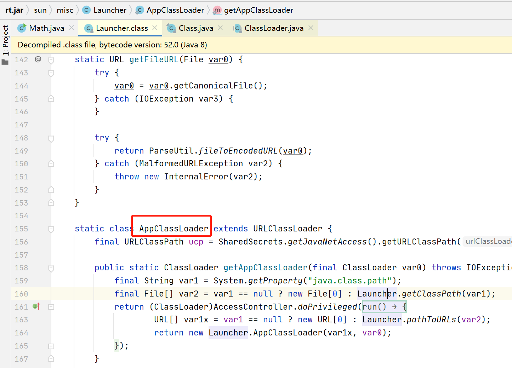Click getCanonicalFile on line 144

pyautogui.click(x=213, y=86)
